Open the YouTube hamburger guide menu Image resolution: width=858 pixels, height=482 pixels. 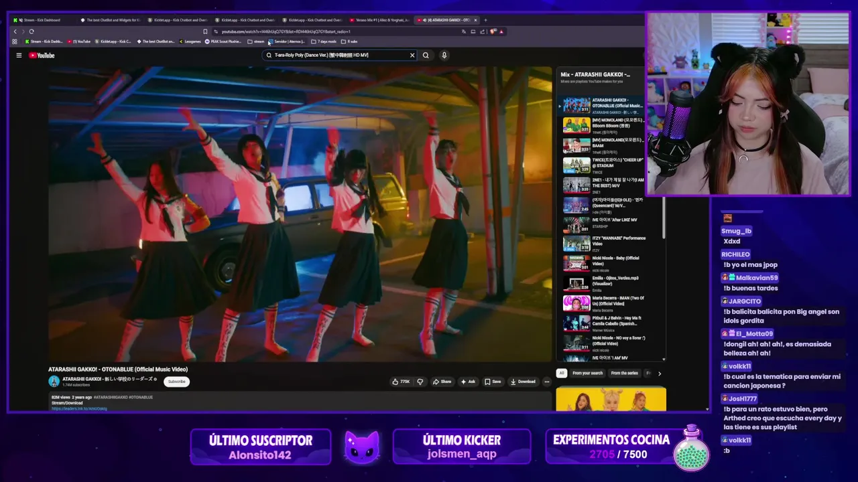pyautogui.click(x=19, y=56)
